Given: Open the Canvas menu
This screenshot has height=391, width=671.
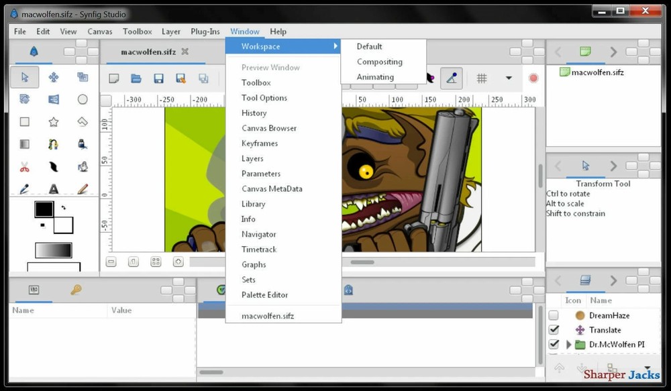Looking at the screenshot, I should pyautogui.click(x=100, y=32).
